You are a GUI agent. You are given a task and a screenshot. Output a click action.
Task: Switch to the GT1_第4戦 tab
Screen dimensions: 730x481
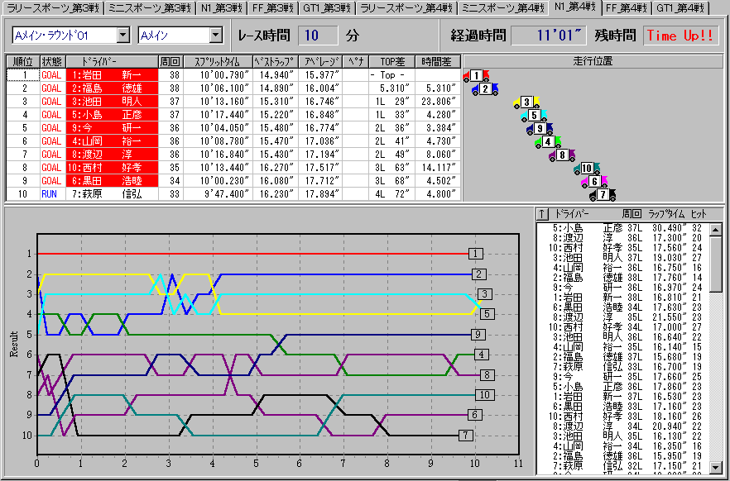coord(680,8)
